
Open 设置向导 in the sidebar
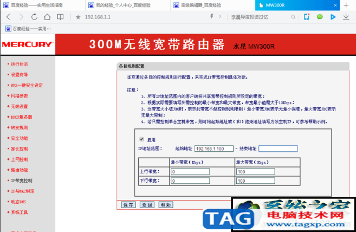pos(20,74)
